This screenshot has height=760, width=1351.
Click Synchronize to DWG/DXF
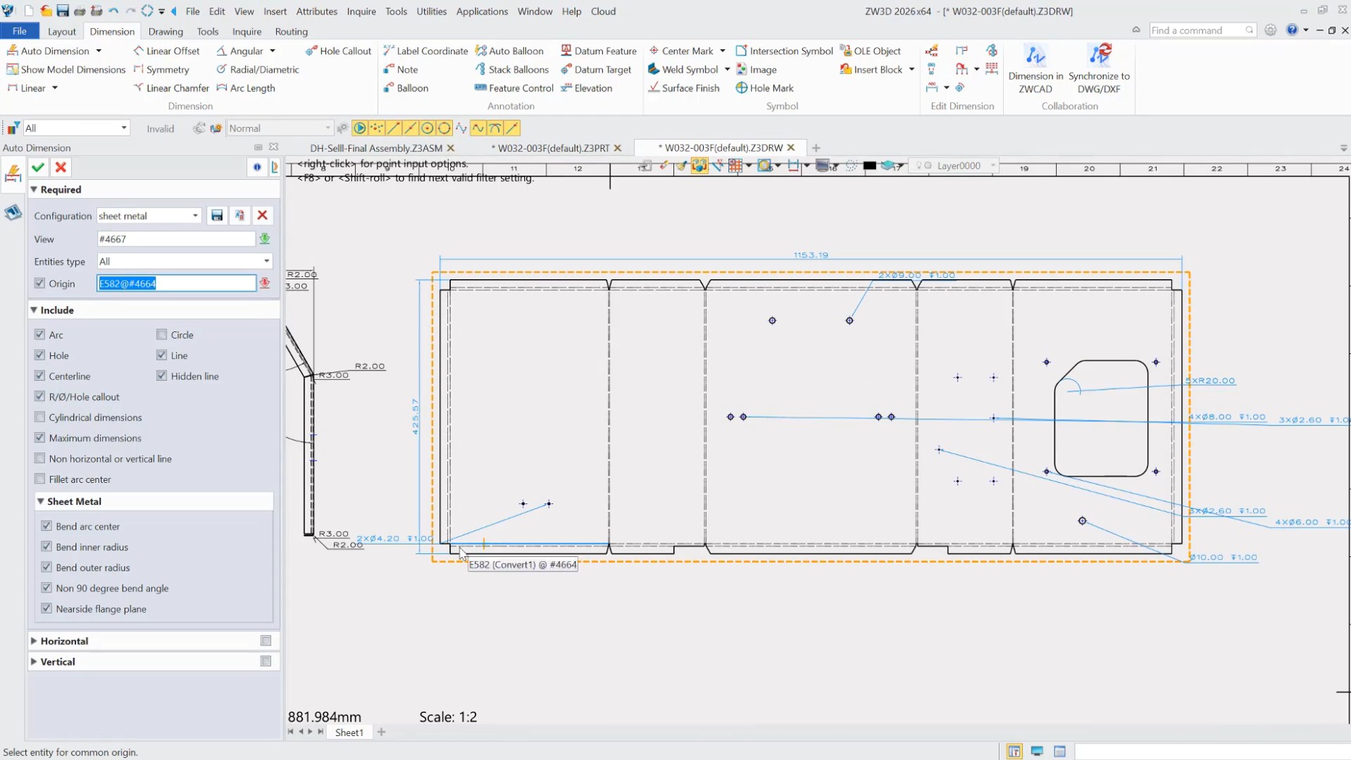click(1099, 69)
